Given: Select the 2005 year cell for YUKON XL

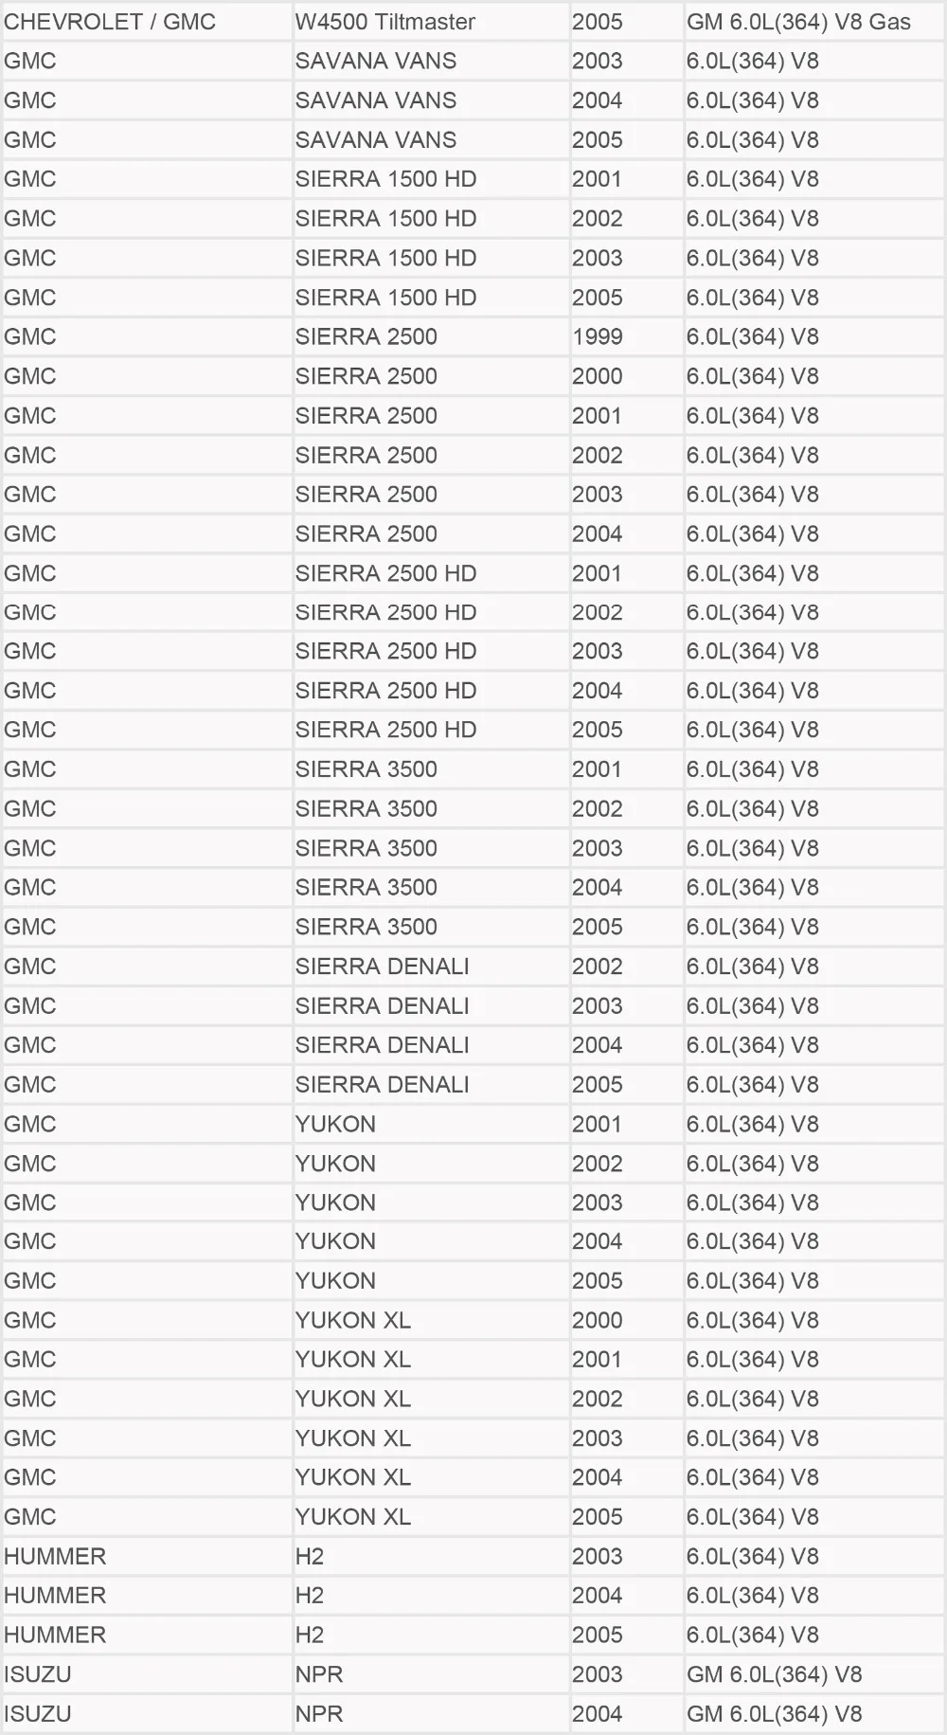Looking at the screenshot, I should point(626,1516).
